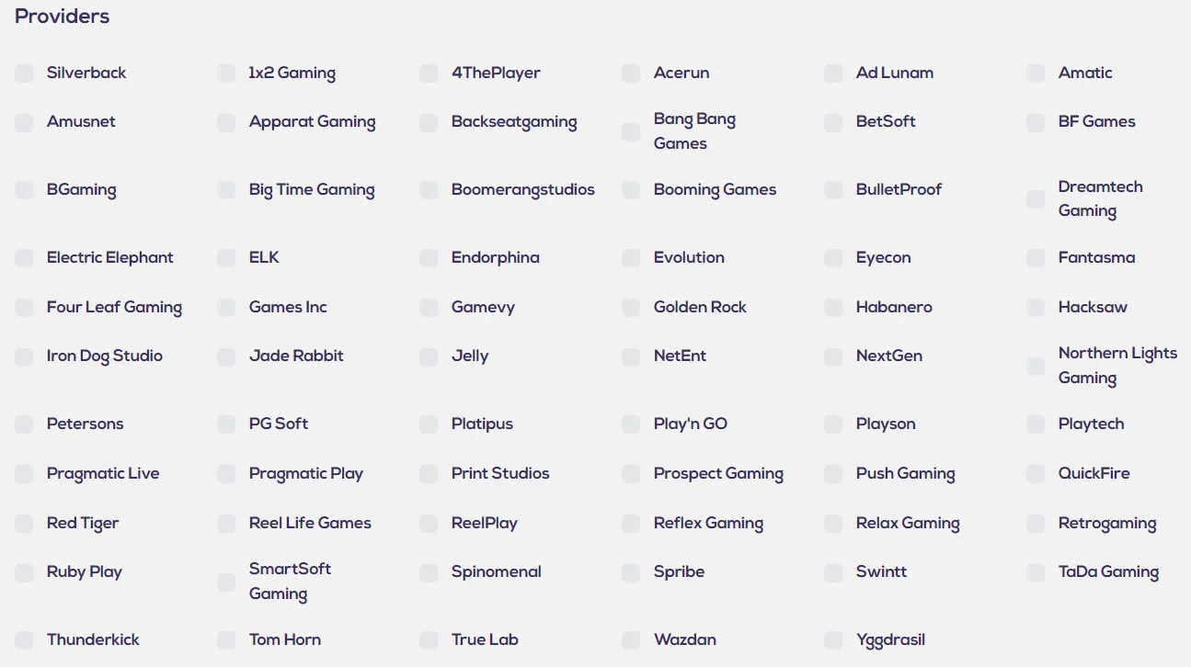The width and height of the screenshot is (1191, 667).
Task: Check the Silverback provider checkbox
Action: (24, 73)
